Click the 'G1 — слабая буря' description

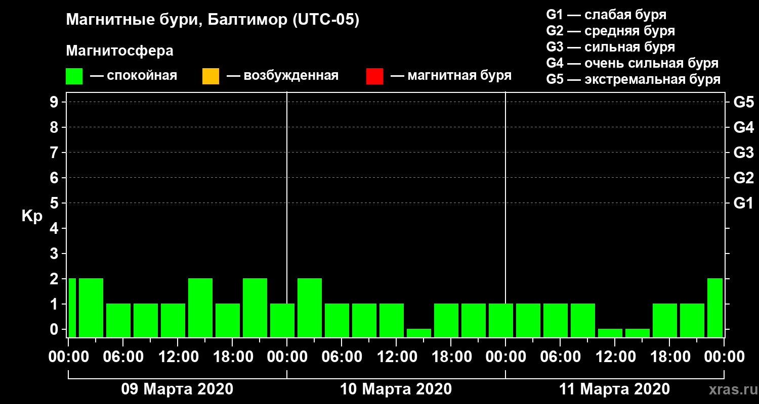pos(606,14)
